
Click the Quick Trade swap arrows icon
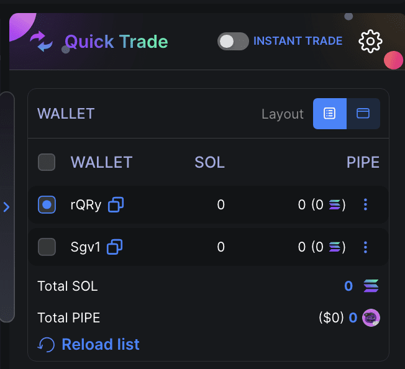[42, 42]
